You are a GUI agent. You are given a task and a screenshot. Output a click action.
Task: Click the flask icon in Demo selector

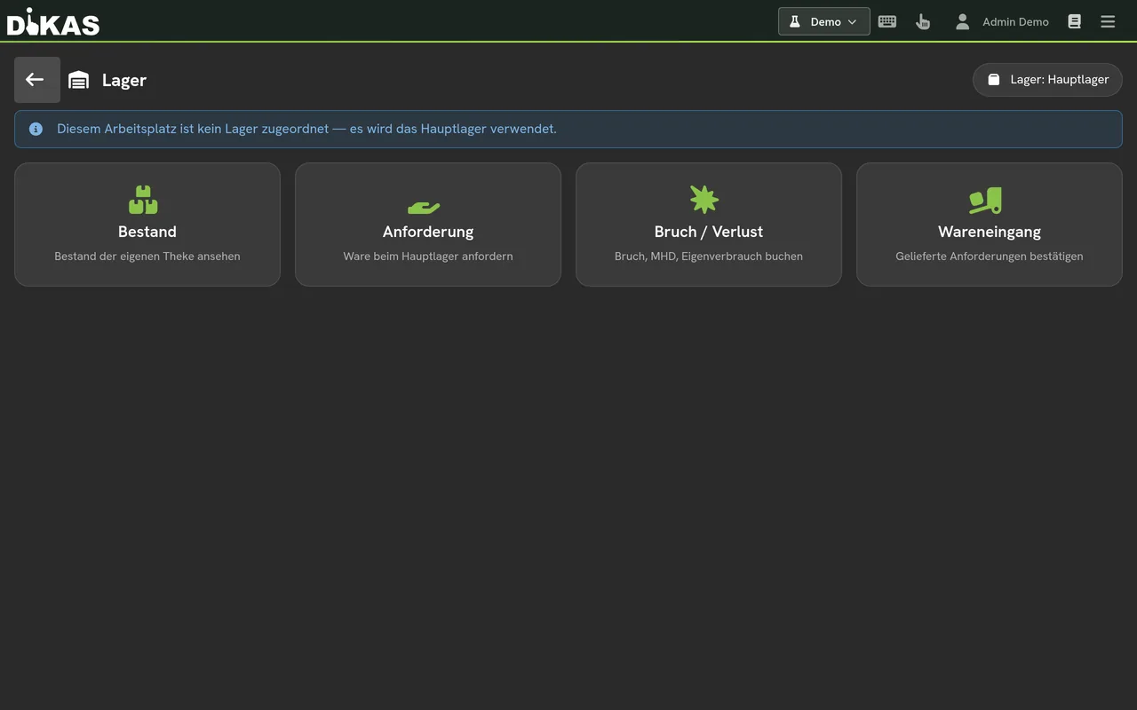point(795,21)
